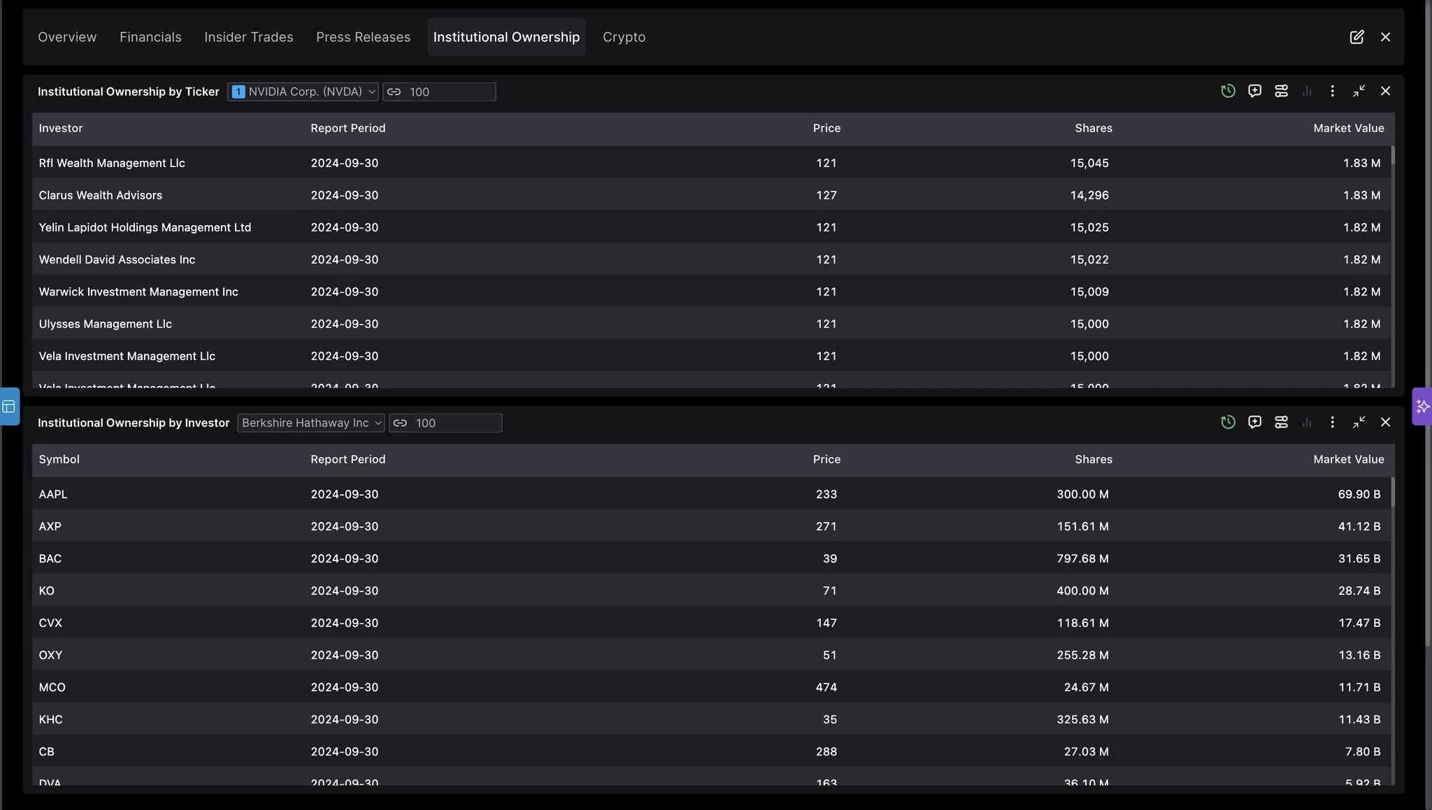Image resolution: width=1432 pixels, height=810 pixels.
Task: Add Ownership by Investor widget to chat
Action: pos(1254,423)
